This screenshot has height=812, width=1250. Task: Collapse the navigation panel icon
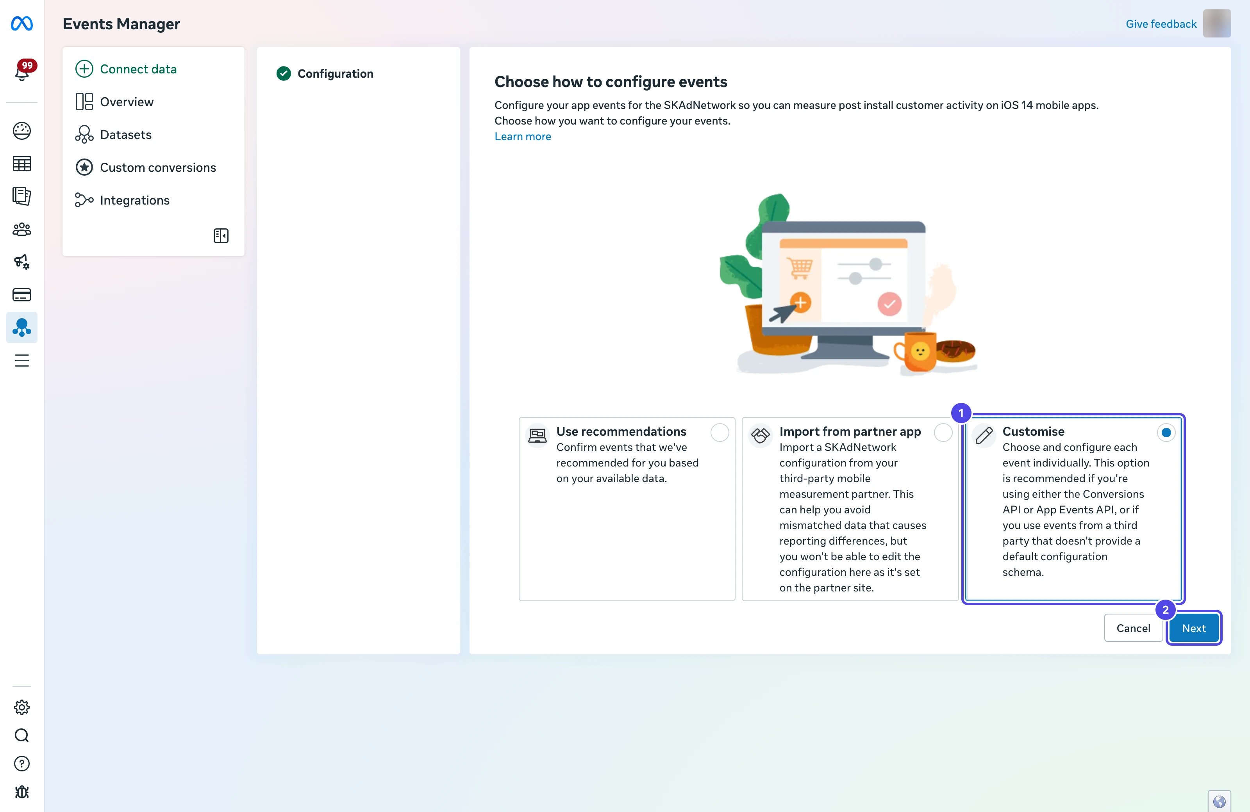221,236
